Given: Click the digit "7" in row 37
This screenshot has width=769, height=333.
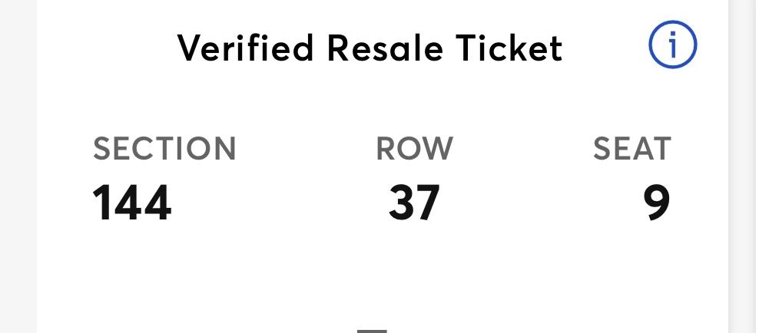Looking at the screenshot, I should click(x=427, y=203).
